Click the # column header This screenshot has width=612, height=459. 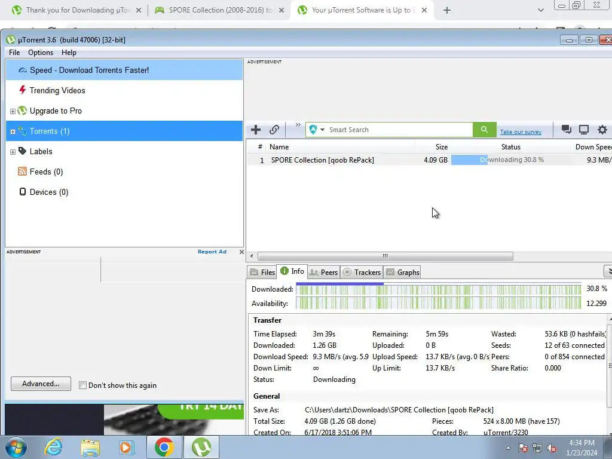258,147
